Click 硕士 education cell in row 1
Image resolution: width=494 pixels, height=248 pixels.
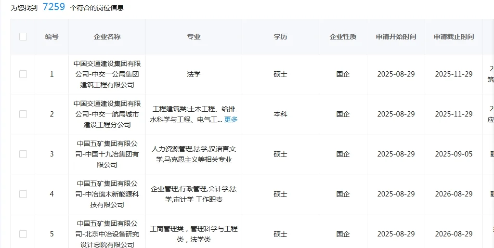click(280, 74)
